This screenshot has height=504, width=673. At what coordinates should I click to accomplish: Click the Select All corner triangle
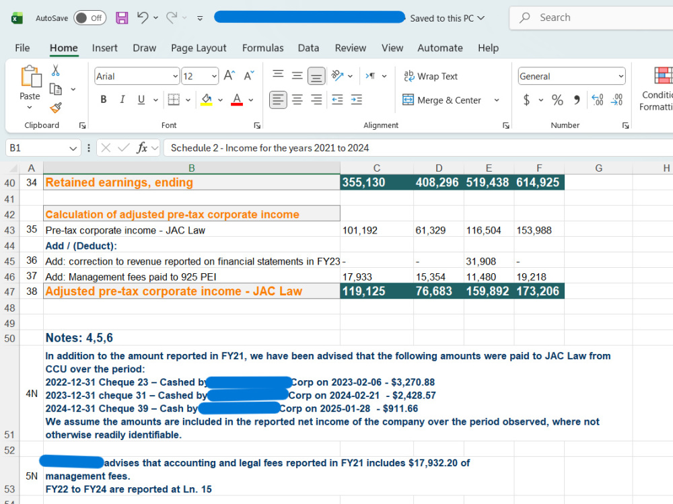pos(13,168)
